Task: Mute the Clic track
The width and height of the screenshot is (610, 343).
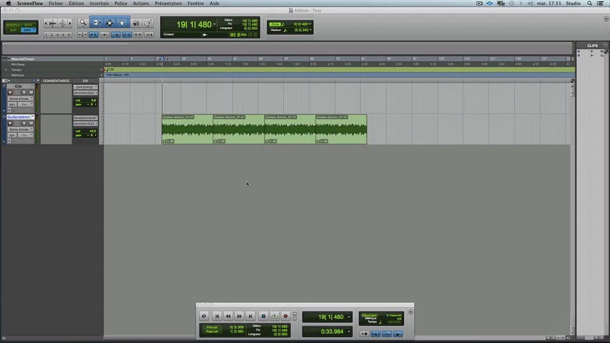Action: [30, 93]
